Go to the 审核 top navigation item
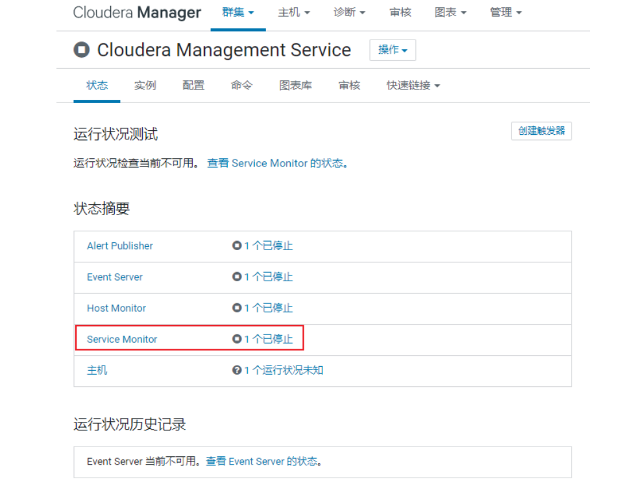 [x=400, y=12]
